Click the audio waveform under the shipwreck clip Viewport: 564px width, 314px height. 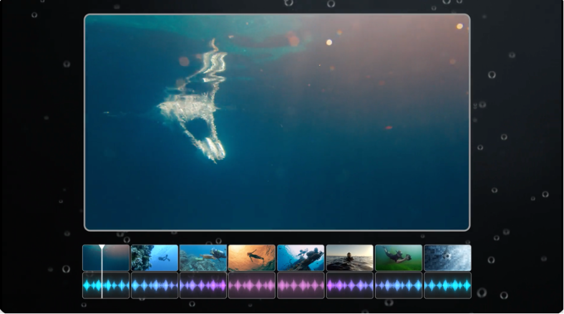click(301, 285)
